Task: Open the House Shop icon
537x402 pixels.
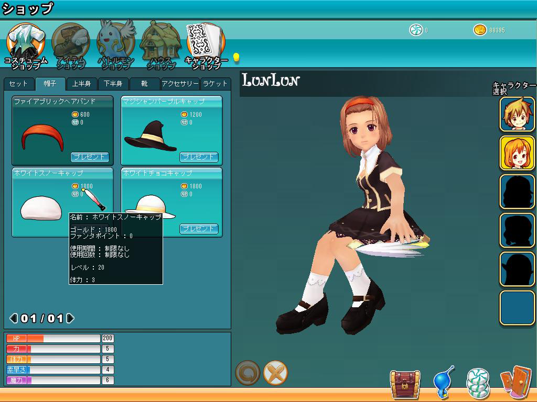Action: coord(160,42)
